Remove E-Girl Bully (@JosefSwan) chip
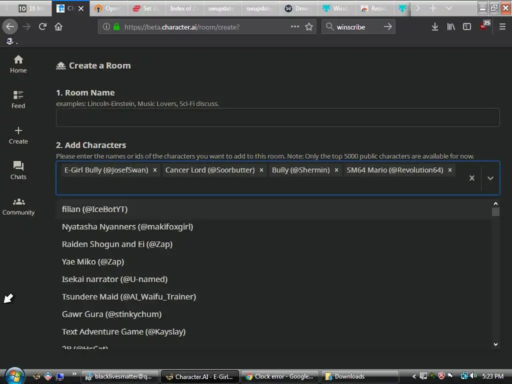The image size is (512, 384). (155, 170)
